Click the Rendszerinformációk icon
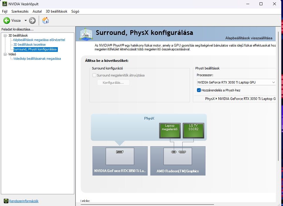283x206 pixels. 6,201
